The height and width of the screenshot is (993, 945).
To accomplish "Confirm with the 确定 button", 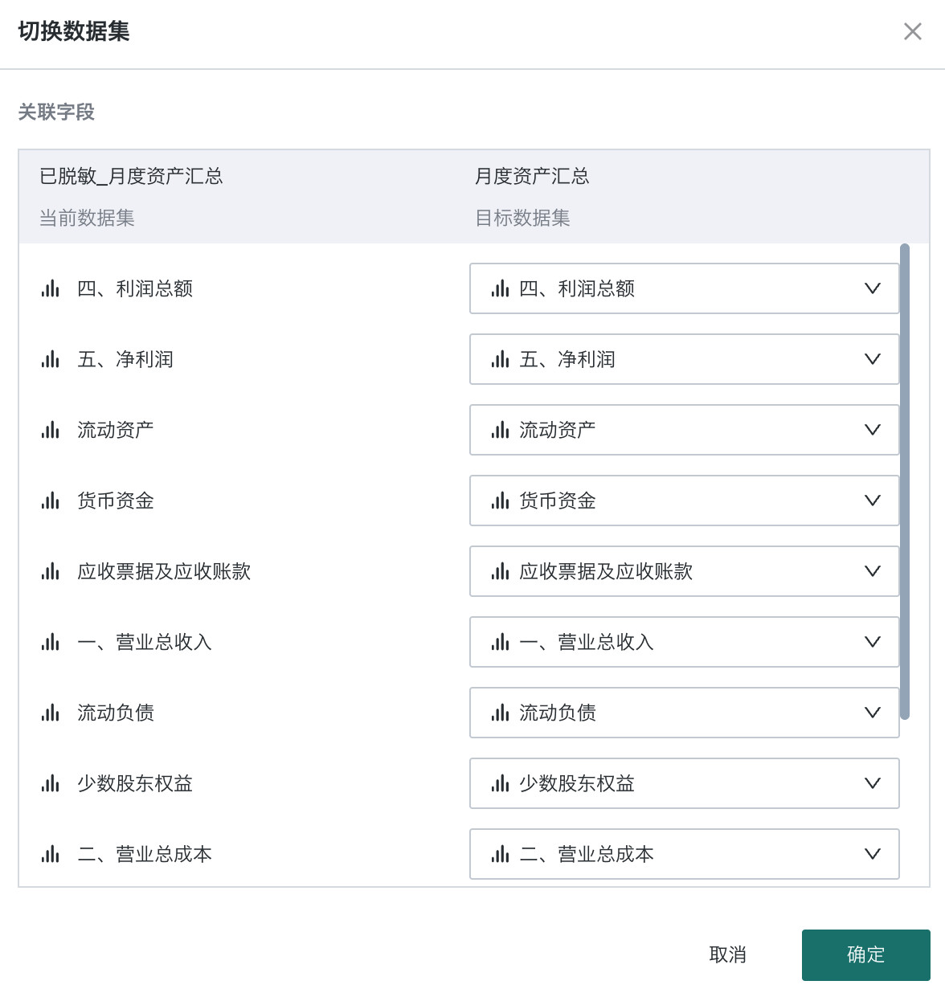I will click(x=866, y=955).
